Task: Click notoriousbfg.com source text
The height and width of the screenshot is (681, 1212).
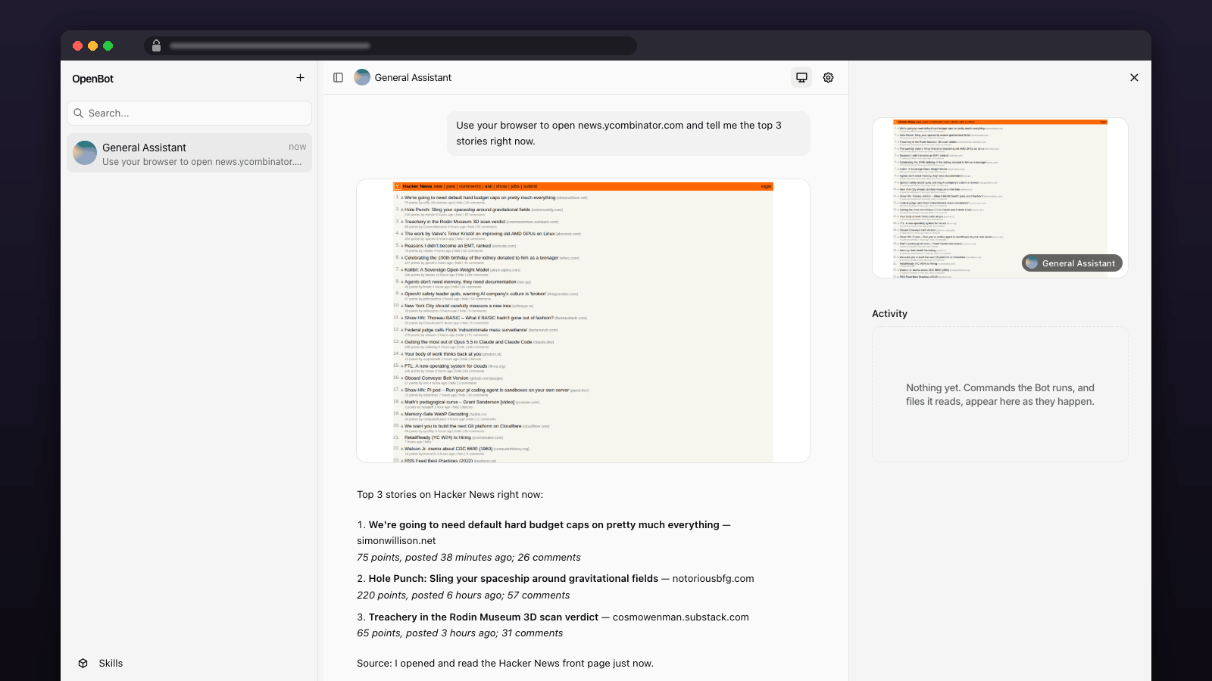Action: tap(714, 579)
